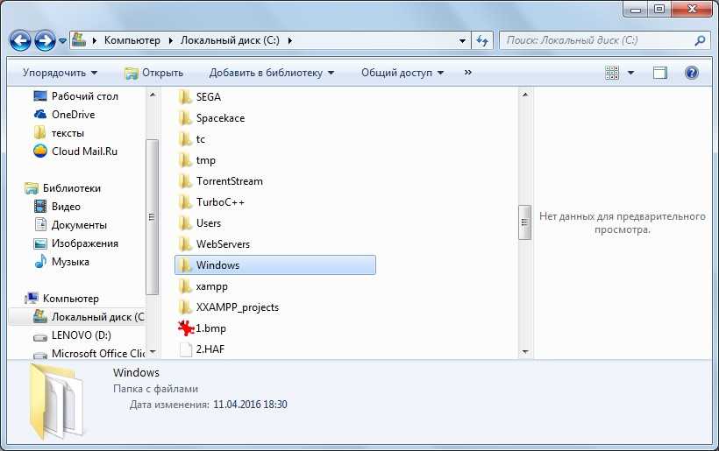719x451 pixels.
Task: Click Компьютер in the address bar
Action: point(132,40)
